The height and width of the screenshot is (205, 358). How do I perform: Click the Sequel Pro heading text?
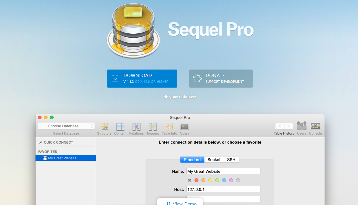coord(211,30)
